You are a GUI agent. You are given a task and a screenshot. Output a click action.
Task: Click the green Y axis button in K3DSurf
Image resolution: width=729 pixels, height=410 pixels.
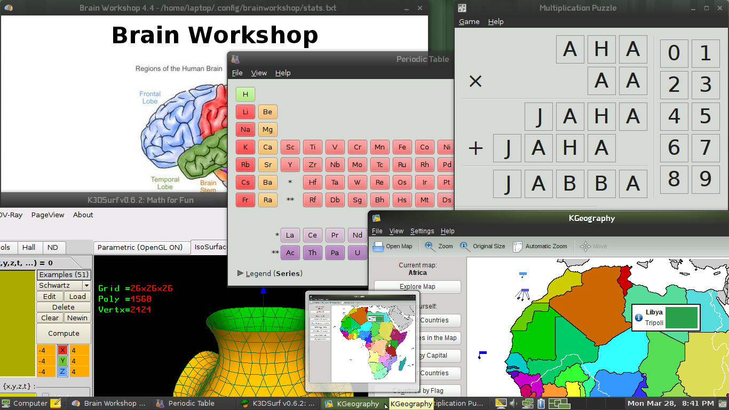62,361
